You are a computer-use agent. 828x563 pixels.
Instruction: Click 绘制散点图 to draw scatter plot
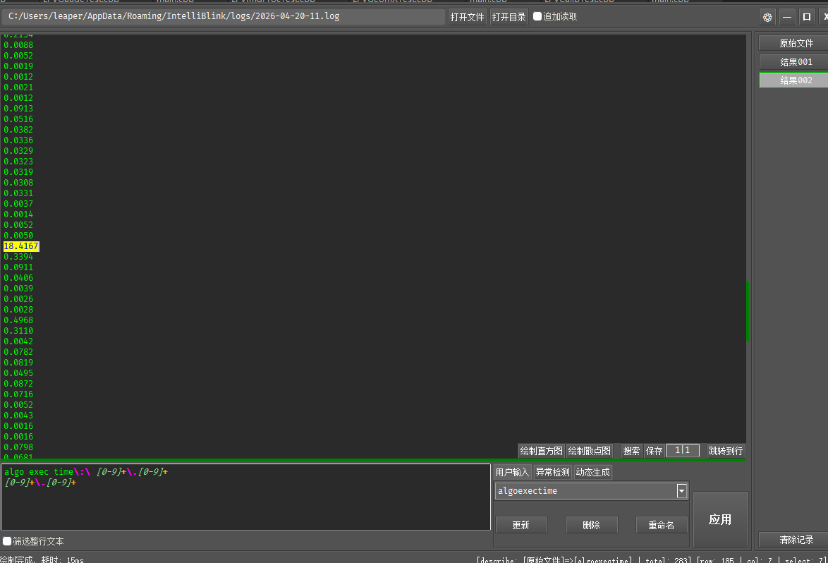pos(590,451)
